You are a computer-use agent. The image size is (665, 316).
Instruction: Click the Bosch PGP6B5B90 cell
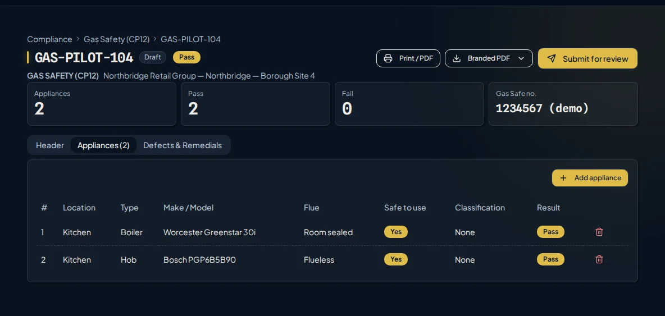(199, 260)
